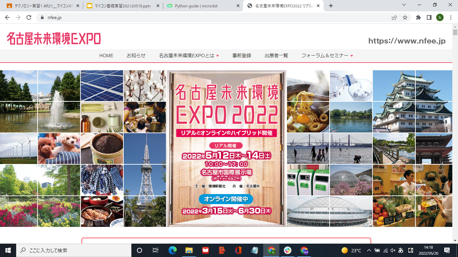Expand the フォーラム＆セミナー dropdown arrow
Viewport: 458px width, 257px height.
352,56
